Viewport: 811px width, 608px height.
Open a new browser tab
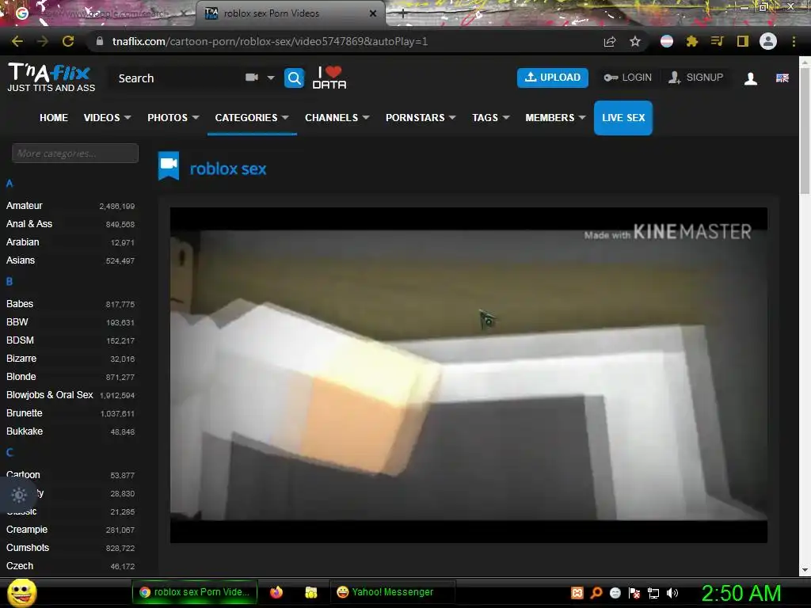tap(403, 14)
